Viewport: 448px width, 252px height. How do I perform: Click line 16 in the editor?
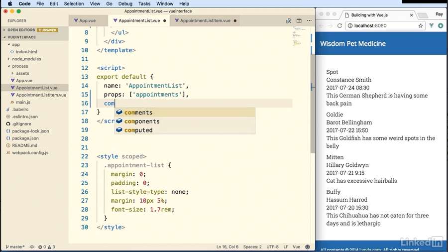pyautogui.click(x=194, y=104)
